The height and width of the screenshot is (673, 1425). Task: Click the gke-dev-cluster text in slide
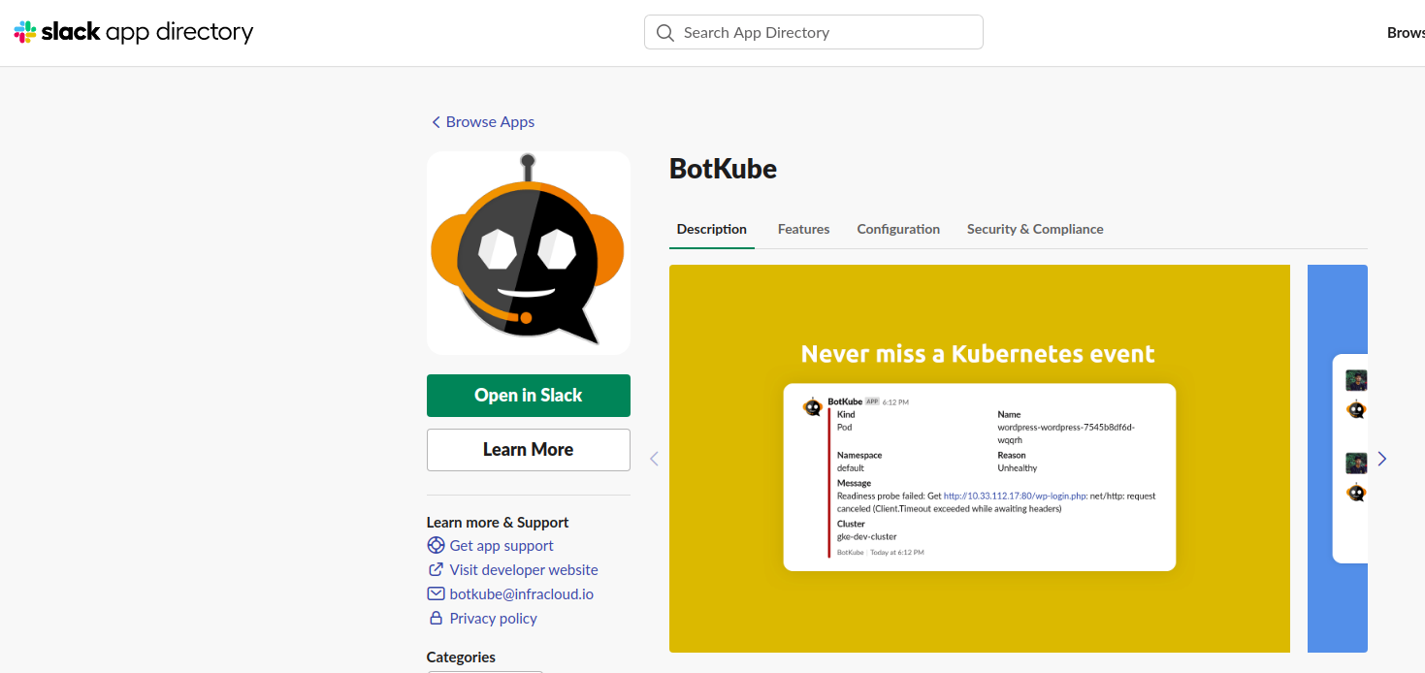pos(867,536)
